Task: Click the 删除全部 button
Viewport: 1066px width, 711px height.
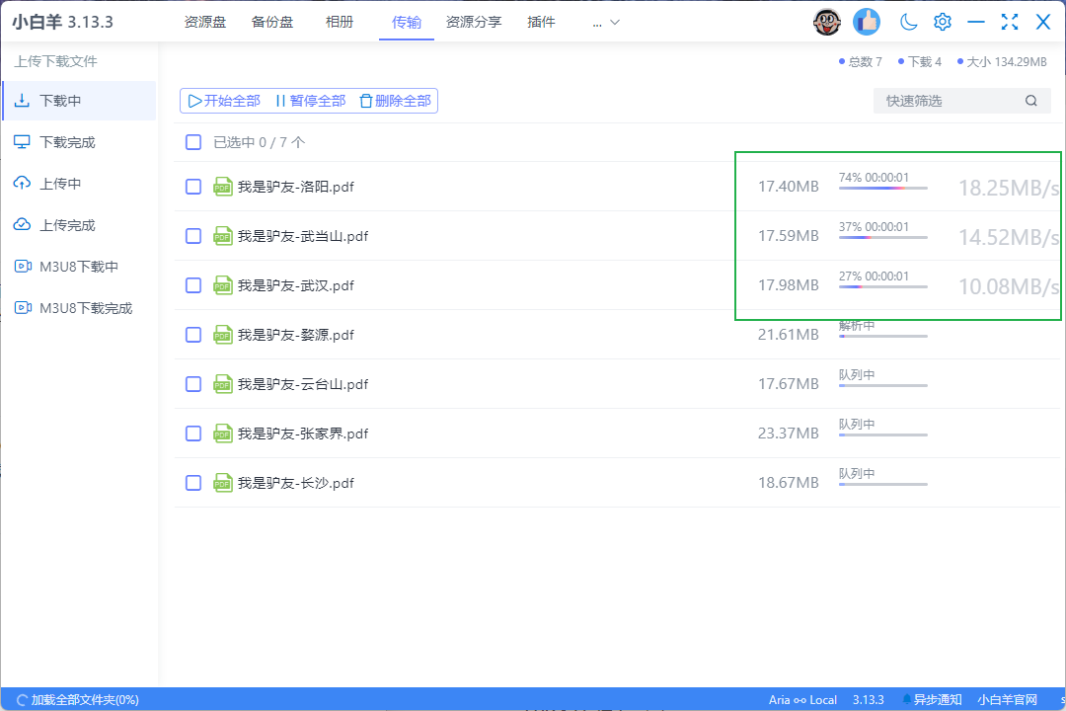Action: 395,101
